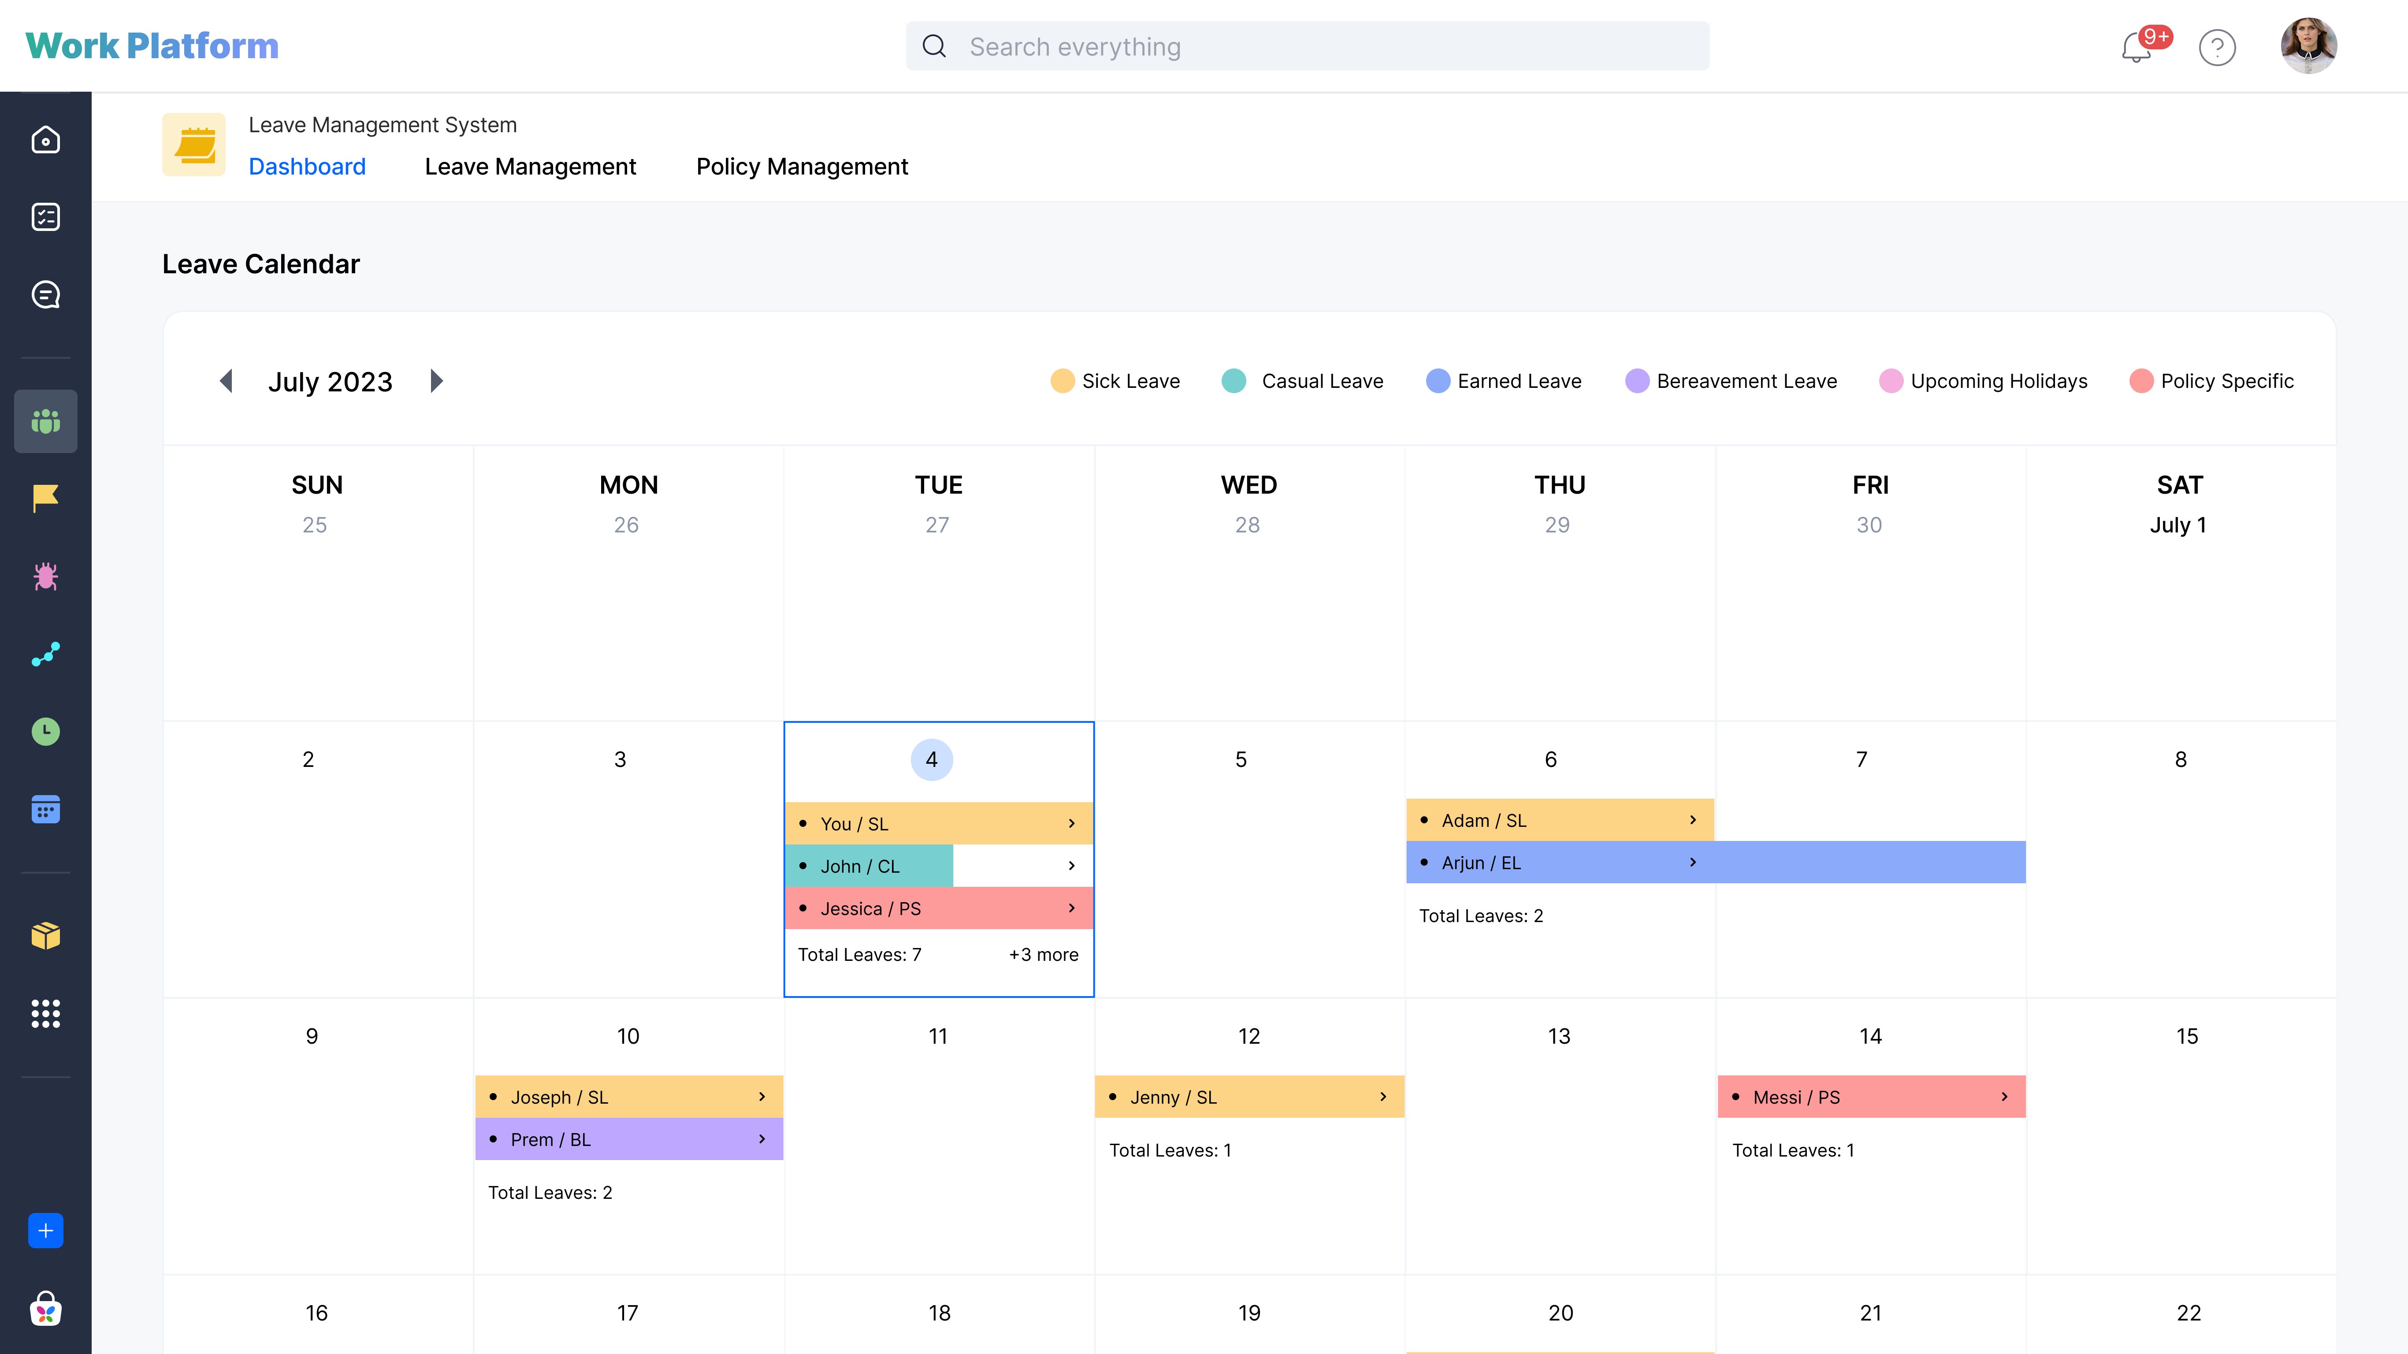Click the Bereavement Leave legend swatch
This screenshot has width=2408, height=1354.
[1637, 380]
